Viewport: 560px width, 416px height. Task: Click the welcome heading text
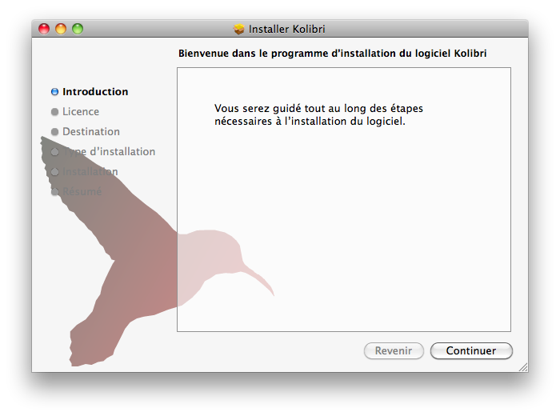(333, 54)
